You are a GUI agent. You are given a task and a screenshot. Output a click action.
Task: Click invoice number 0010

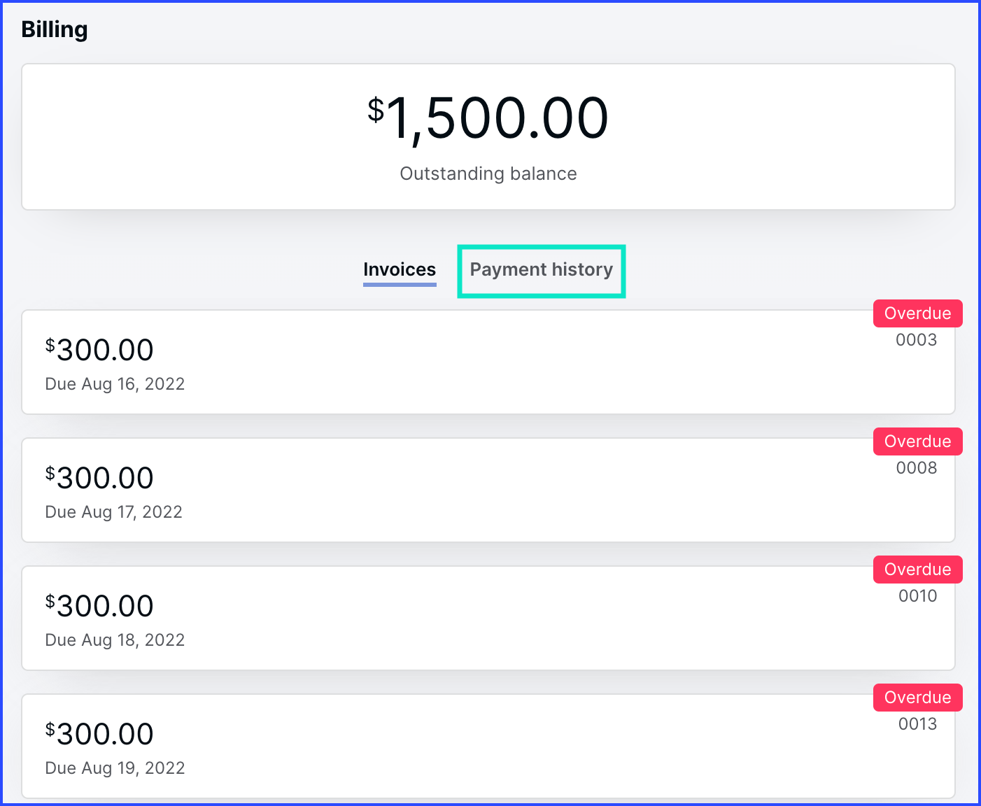point(917,596)
